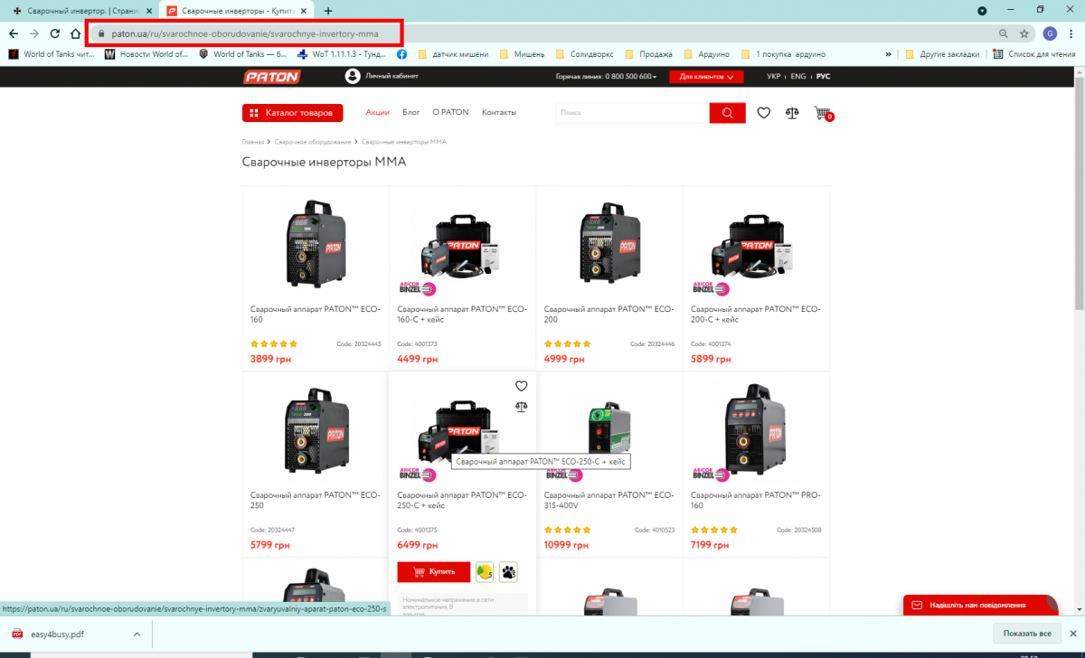The width and height of the screenshot is (1085, 658).
Task: Open the PATON ECO-315-400V product title
Action: [x=609, y=500]
